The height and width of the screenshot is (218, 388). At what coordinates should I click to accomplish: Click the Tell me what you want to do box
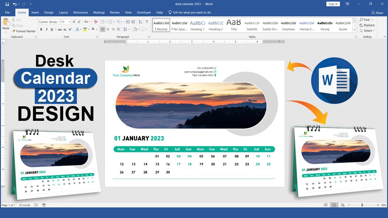190,12
